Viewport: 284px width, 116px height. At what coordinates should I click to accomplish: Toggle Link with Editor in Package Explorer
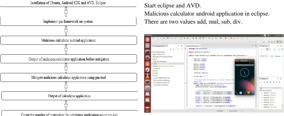click(174, 49)
